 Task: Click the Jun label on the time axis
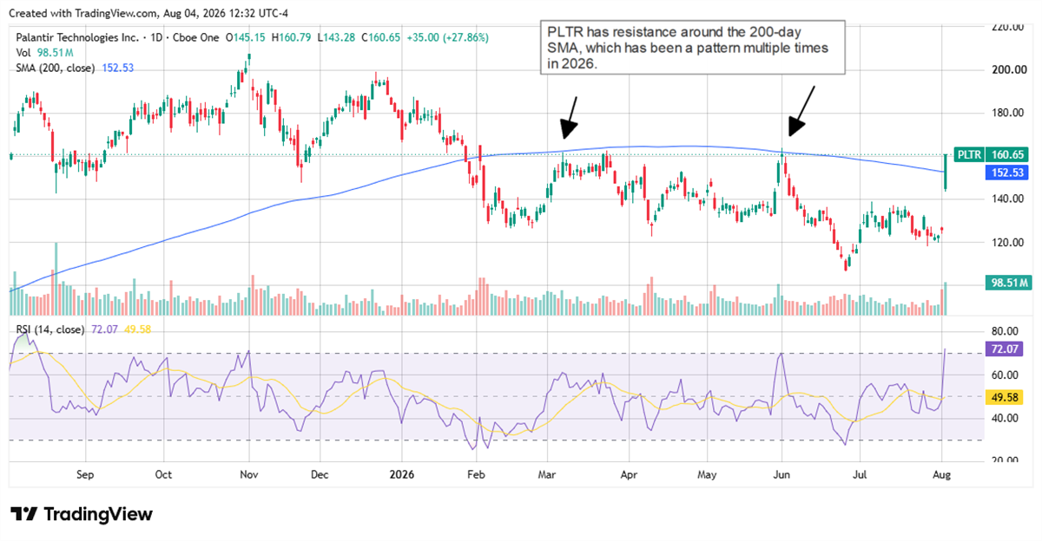(x=782, y=476)
